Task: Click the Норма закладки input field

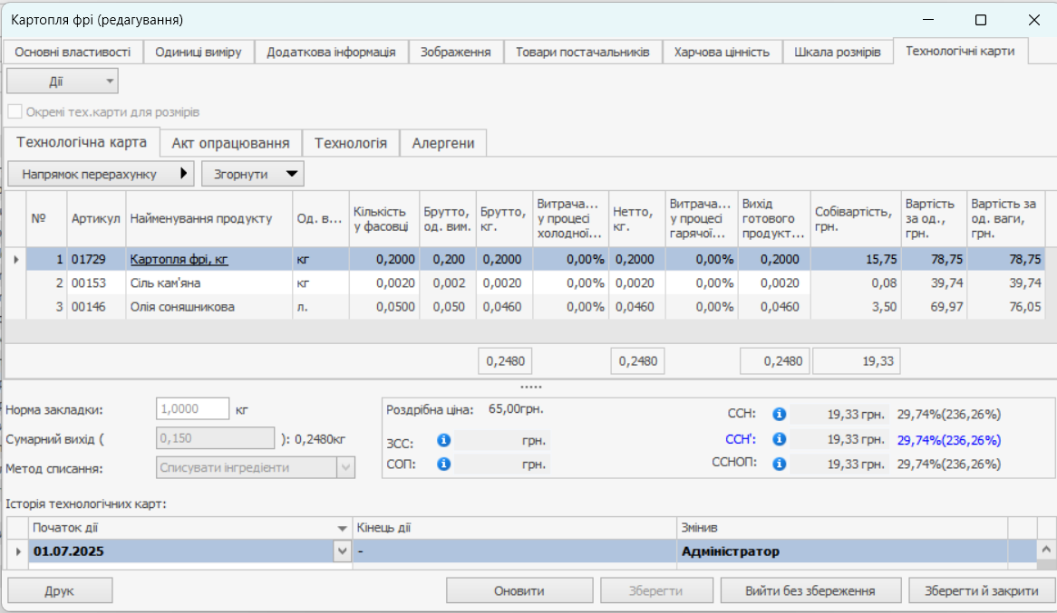Action: (x=192, y=409)
